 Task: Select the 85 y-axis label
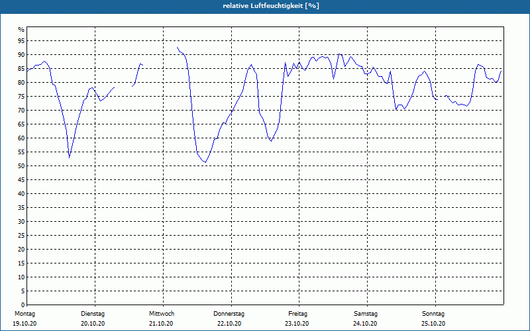[21, 69]
